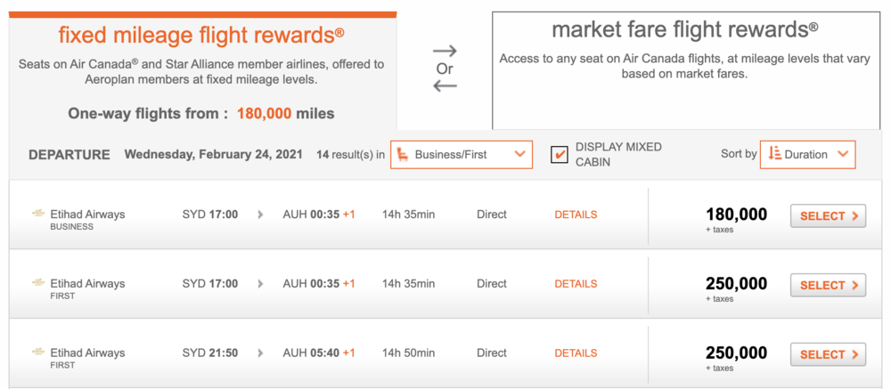
Task: Click arrow icon between SYD 21:50 and AUH
Action: [260, 353]
